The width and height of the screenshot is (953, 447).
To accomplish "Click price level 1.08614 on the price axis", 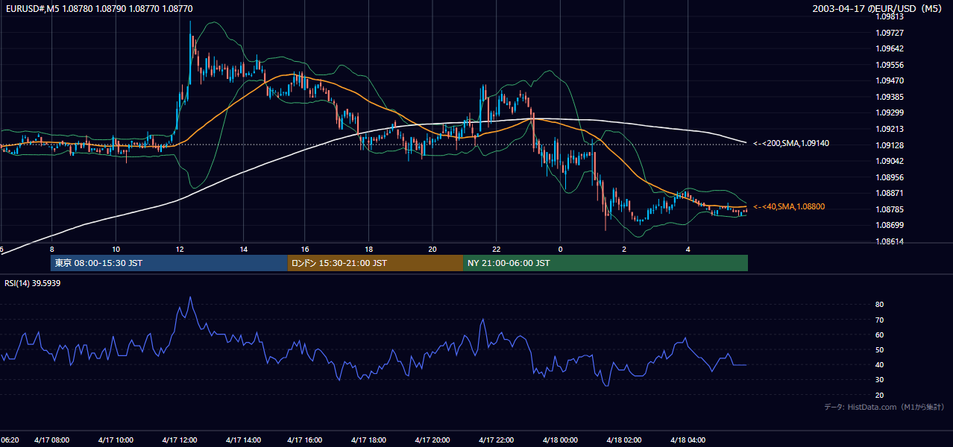I will coord(891,241).
